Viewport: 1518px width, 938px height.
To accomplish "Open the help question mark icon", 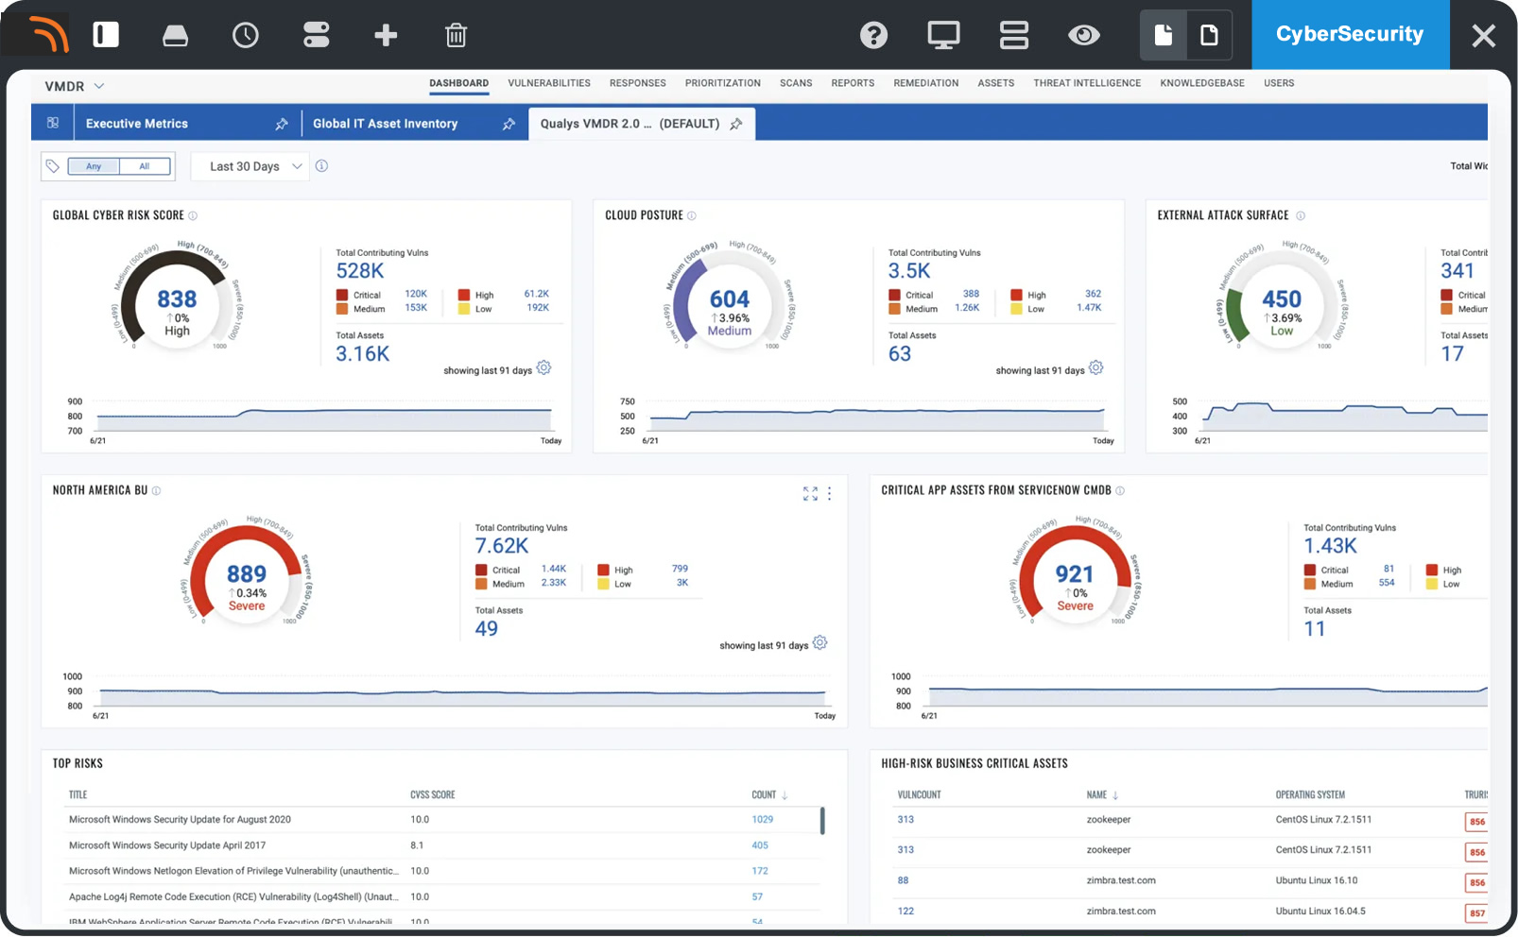I will click(873, 36).
